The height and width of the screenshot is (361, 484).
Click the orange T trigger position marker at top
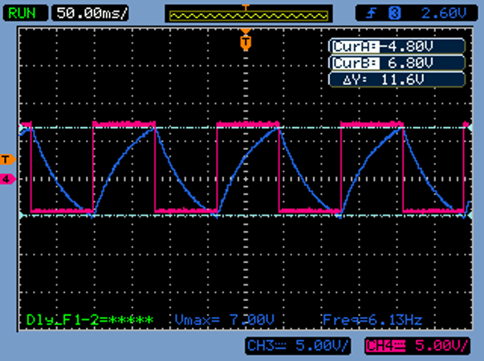click(246, 41)
